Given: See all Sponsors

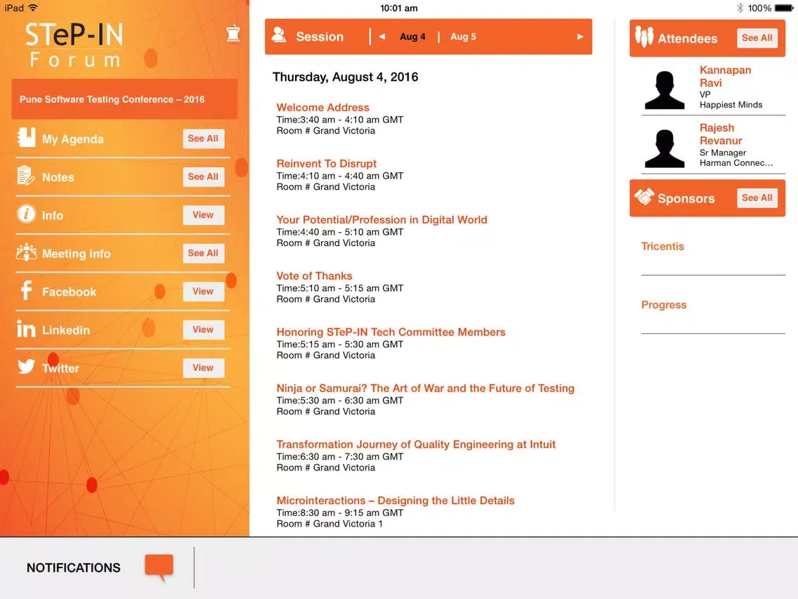Looking at the screenshot, I should coord(757,198).
